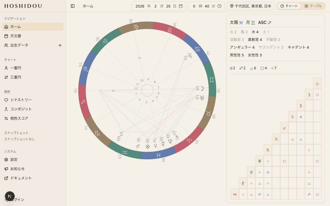Screen dimensions: 330x206
Task: Open the location selector 千代田区, 東京都, 日本
Action: tap(250, 6)
